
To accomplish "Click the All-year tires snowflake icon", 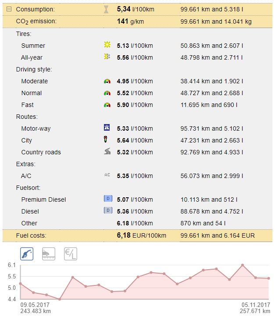I will [107, 57].
